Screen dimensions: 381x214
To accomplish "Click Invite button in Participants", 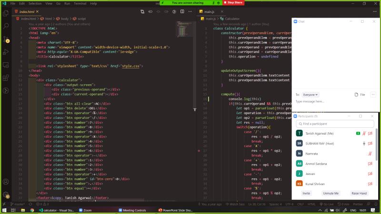I will tap(306, 194).
